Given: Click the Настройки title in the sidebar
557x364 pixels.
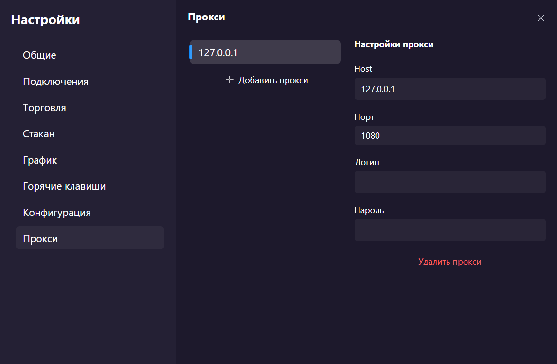Looking at the screenshot, I should [45, 20].
